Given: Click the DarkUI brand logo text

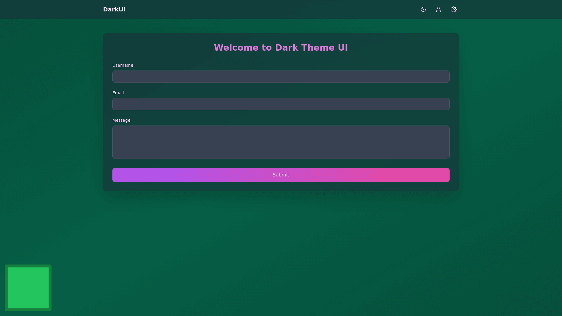Looking at the screenshot, I should 114,9.
